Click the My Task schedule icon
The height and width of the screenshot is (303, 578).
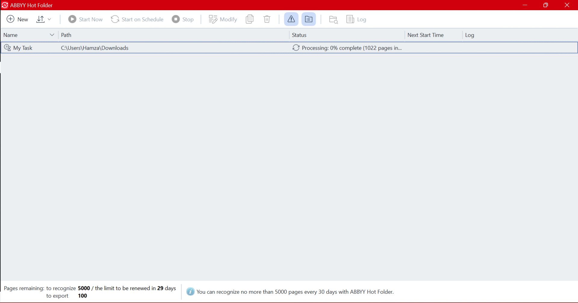point(8,48)
